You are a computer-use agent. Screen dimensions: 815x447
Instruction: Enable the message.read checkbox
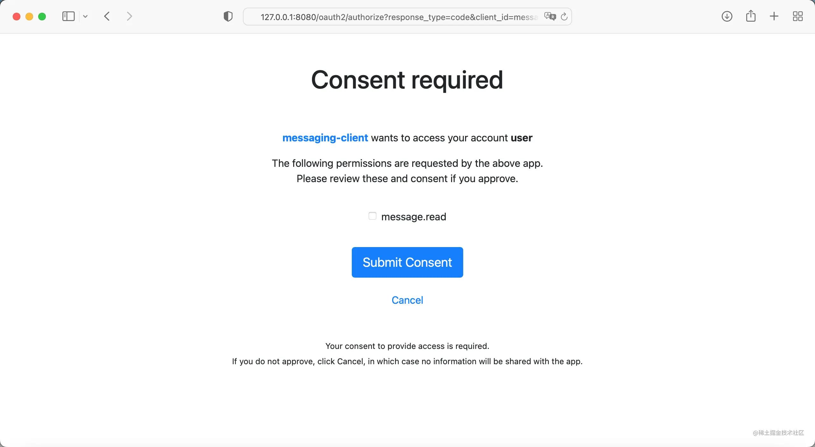[x=372, y=216]
